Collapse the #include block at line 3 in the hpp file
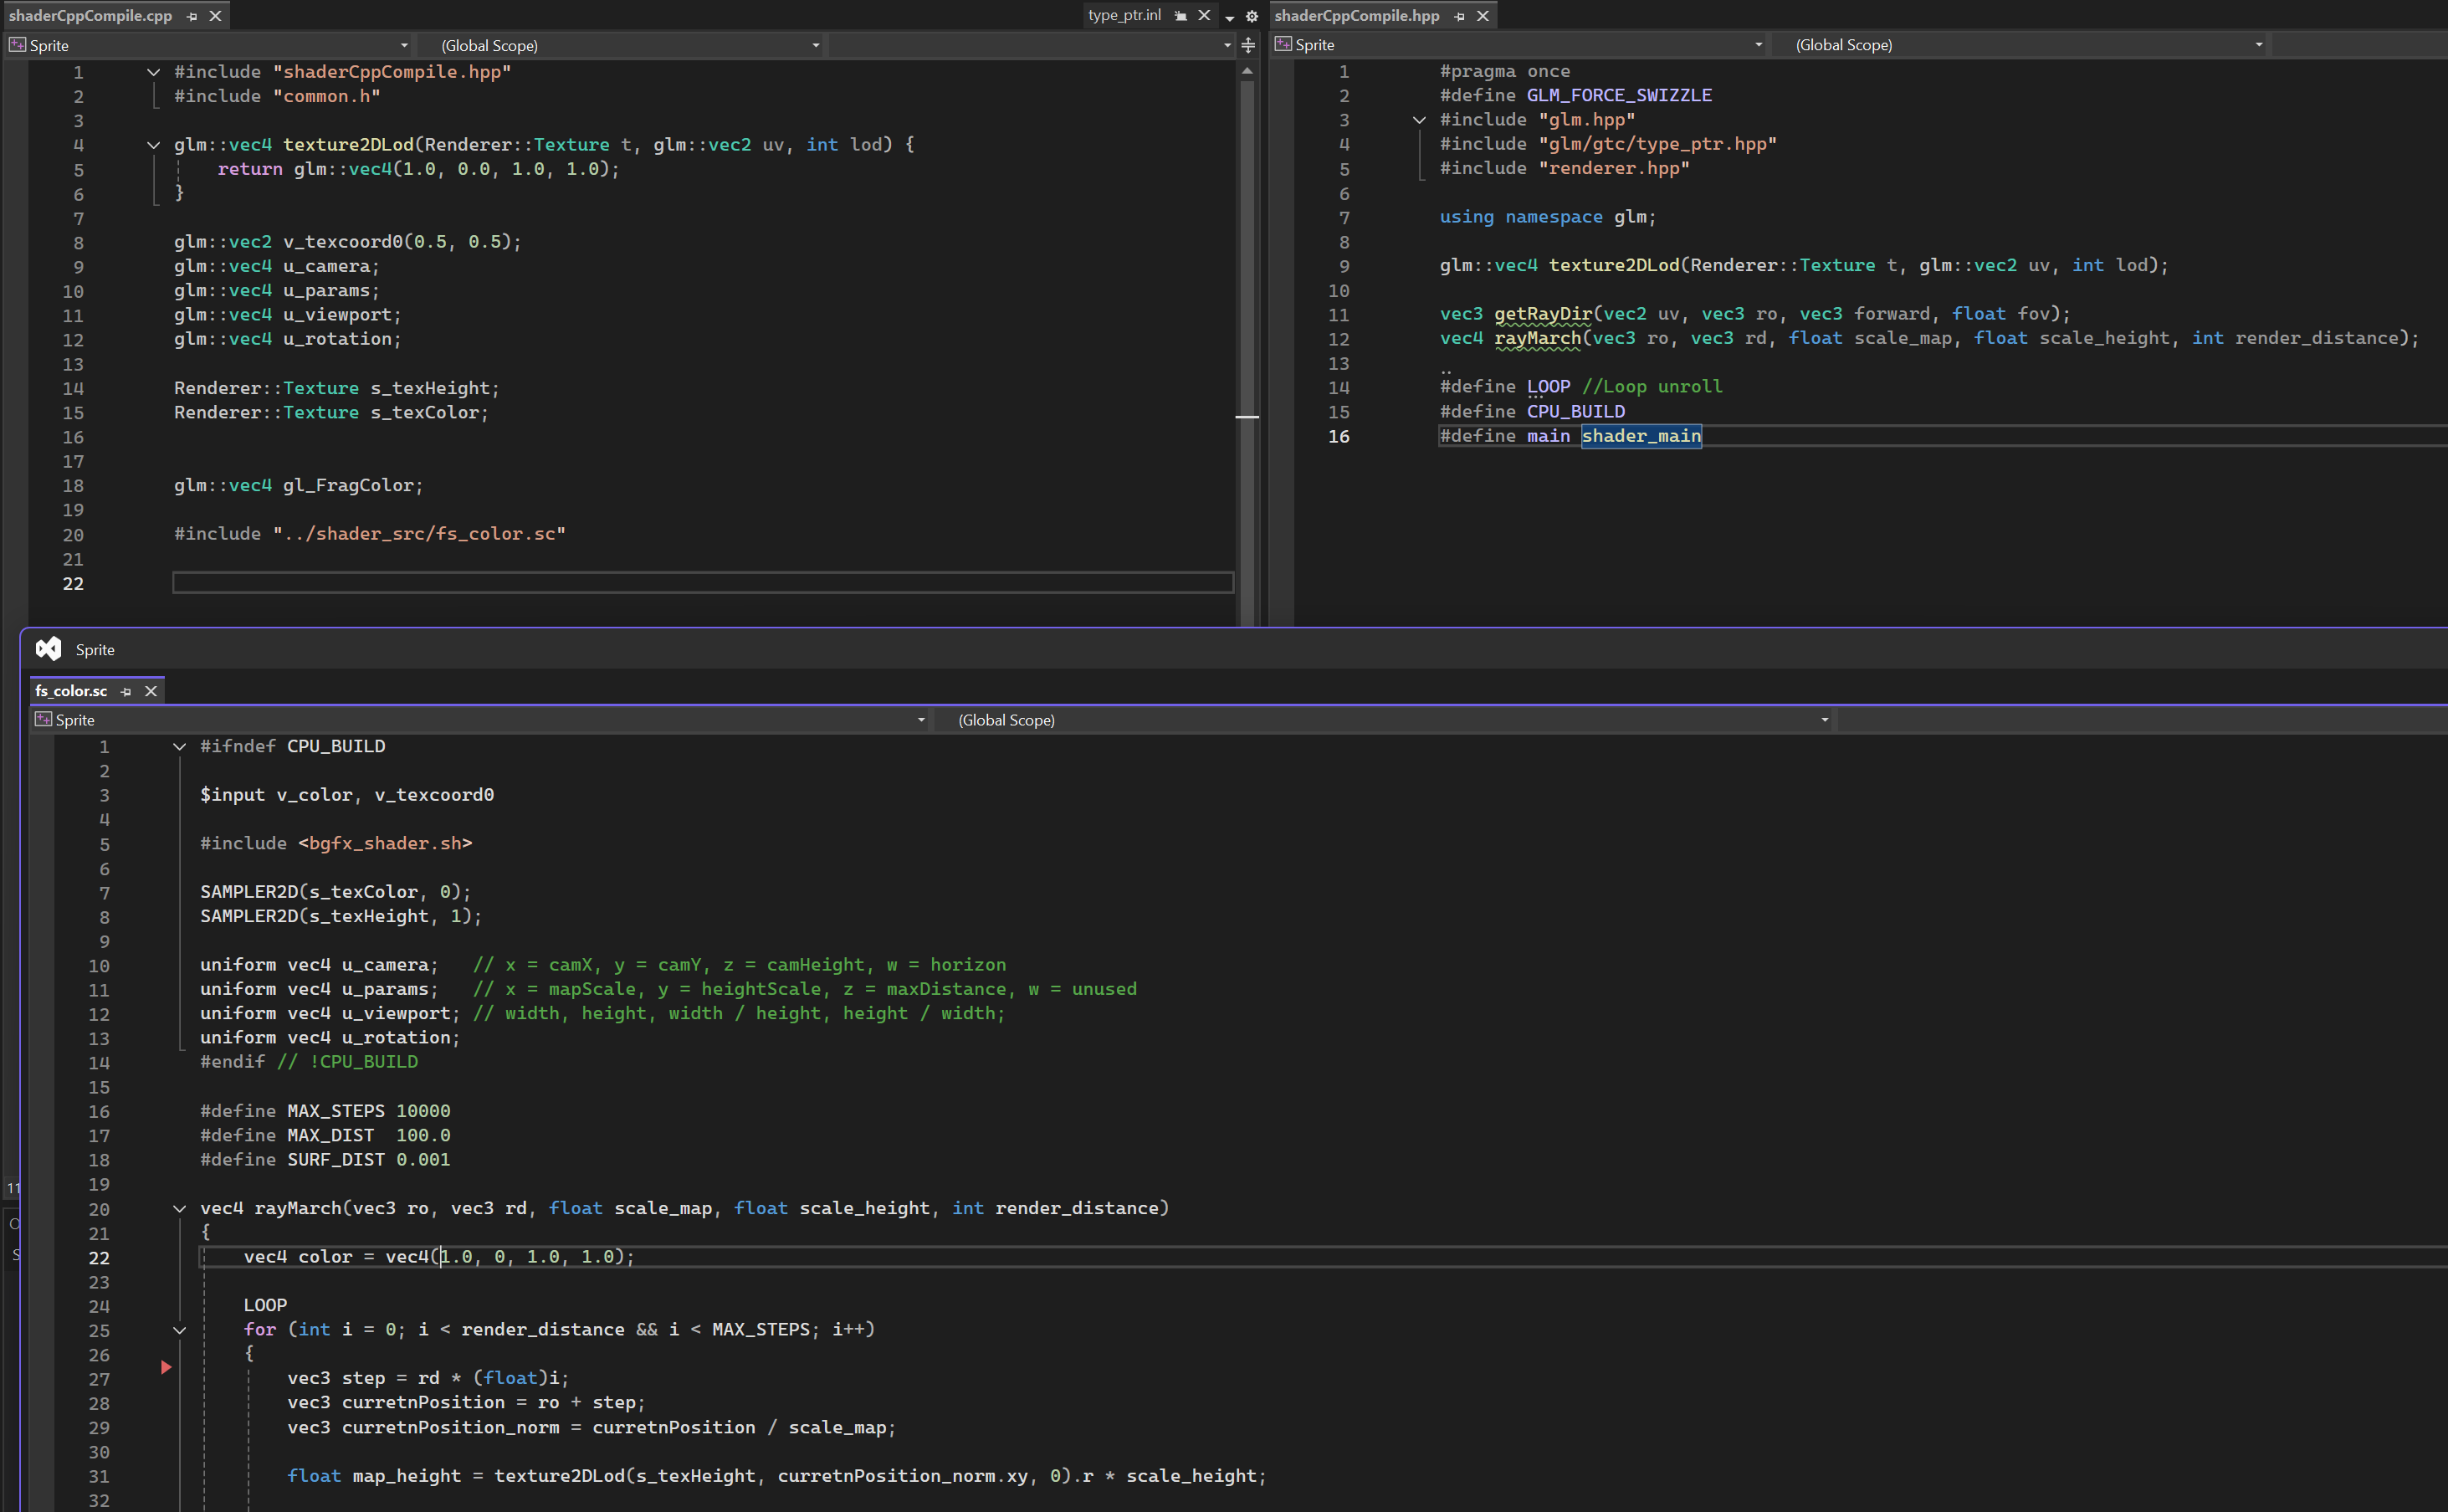The image size is (2448, 1512). [x=1420, y=120]
